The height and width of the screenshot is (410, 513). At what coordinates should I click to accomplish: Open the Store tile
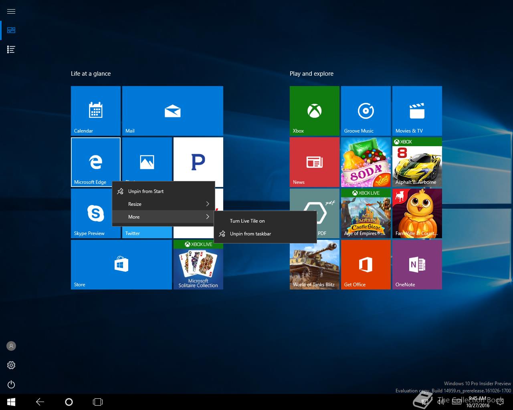(121, 265)
